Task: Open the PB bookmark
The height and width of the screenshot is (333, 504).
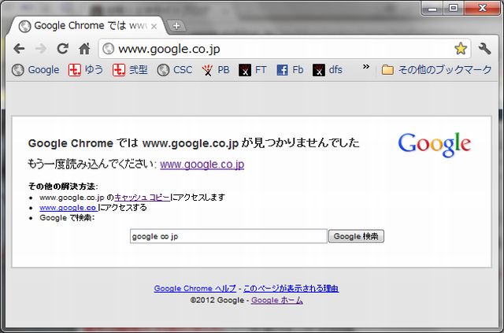Action: pos(215,70)
